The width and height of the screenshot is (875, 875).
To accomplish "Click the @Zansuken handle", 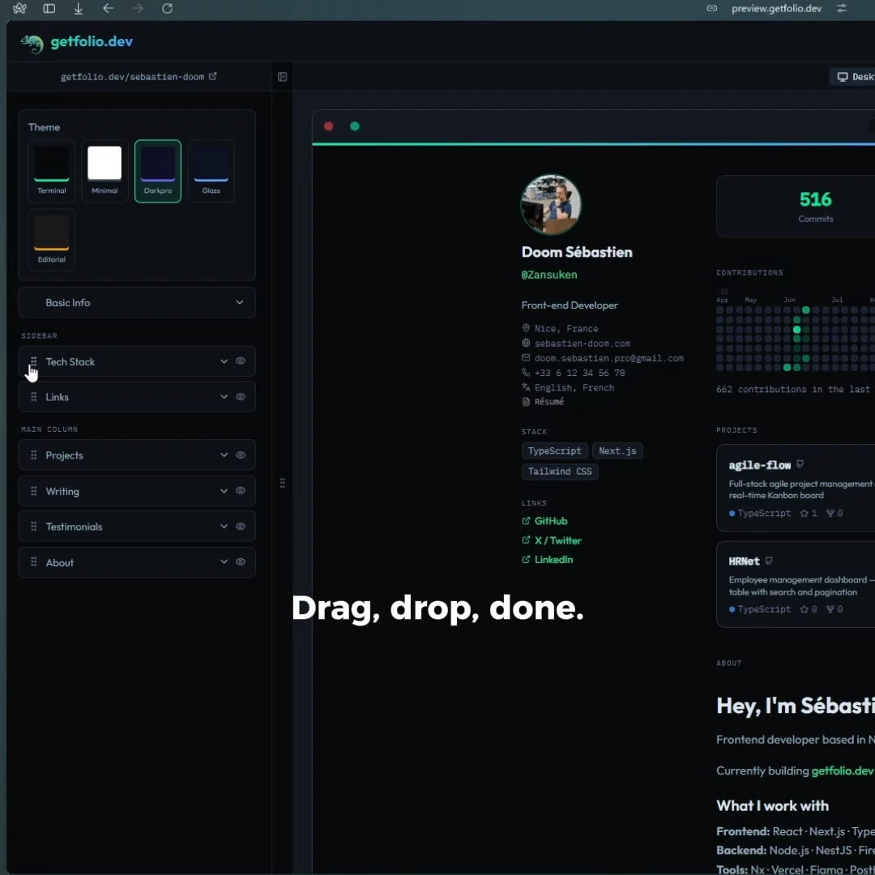I will click(549, 275).
